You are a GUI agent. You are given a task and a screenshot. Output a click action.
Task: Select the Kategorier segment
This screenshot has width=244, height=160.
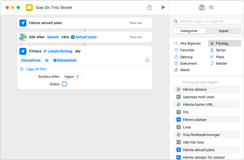click(189, 31)
